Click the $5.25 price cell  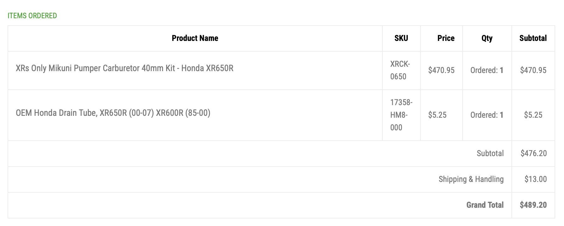point(437,115)
